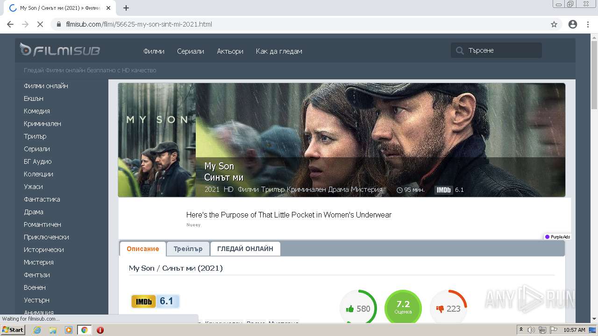Image resolution: width=598 pixels, height=336 pixels.
Task: Switch to Трейлър tab
Action: click(x=188, y=249)
